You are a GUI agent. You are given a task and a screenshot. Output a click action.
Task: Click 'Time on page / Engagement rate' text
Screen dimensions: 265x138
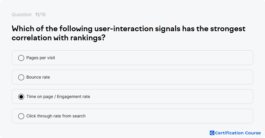(x=58, y=97)
